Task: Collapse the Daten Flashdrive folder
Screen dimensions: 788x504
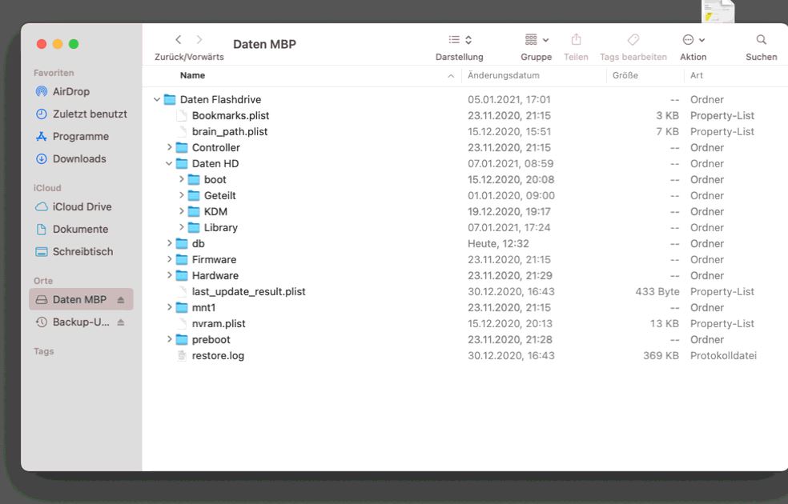Action: pos(157,99)
